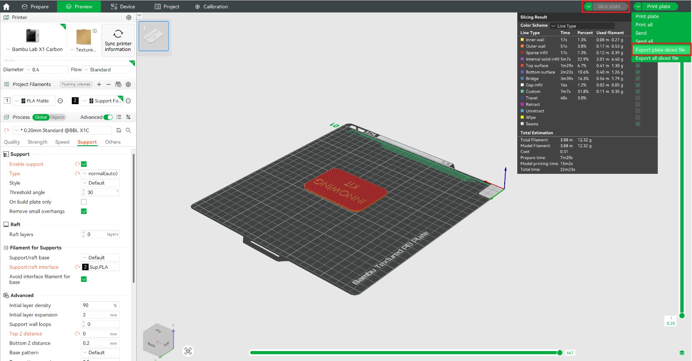692x361 pixels.
Task: Open project filaments settings gear
Action: point(128,85)
